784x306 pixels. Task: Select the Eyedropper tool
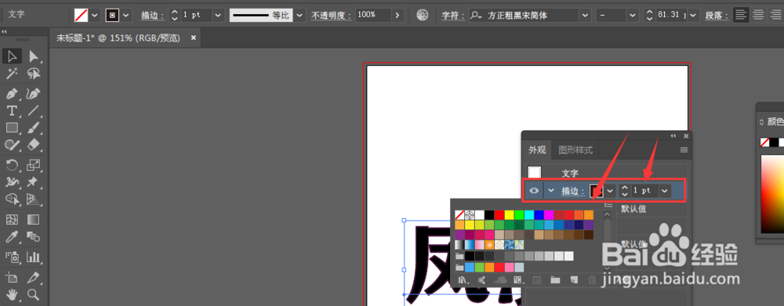(12, 236)
